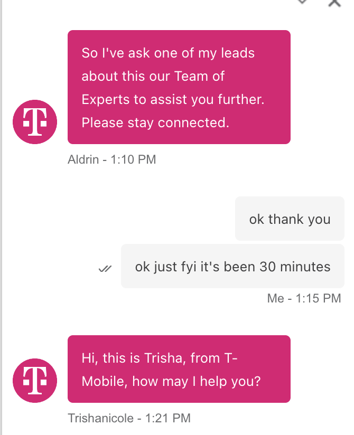Image resolution: width=354 pixels, height=435 pixels.
Task: Click Trisha's greeting message bubble
Action: [x=179, y=368]
